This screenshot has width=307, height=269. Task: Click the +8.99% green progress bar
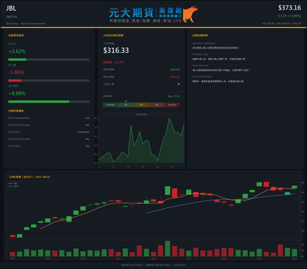tap(39, 101)
